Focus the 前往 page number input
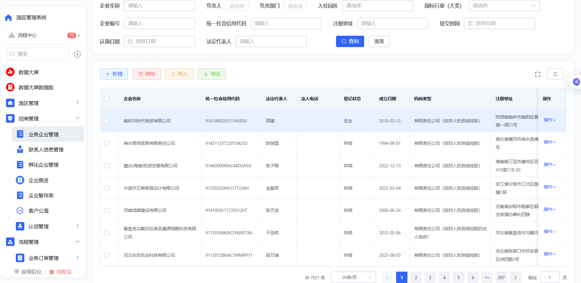 click(x=550, y=277)
